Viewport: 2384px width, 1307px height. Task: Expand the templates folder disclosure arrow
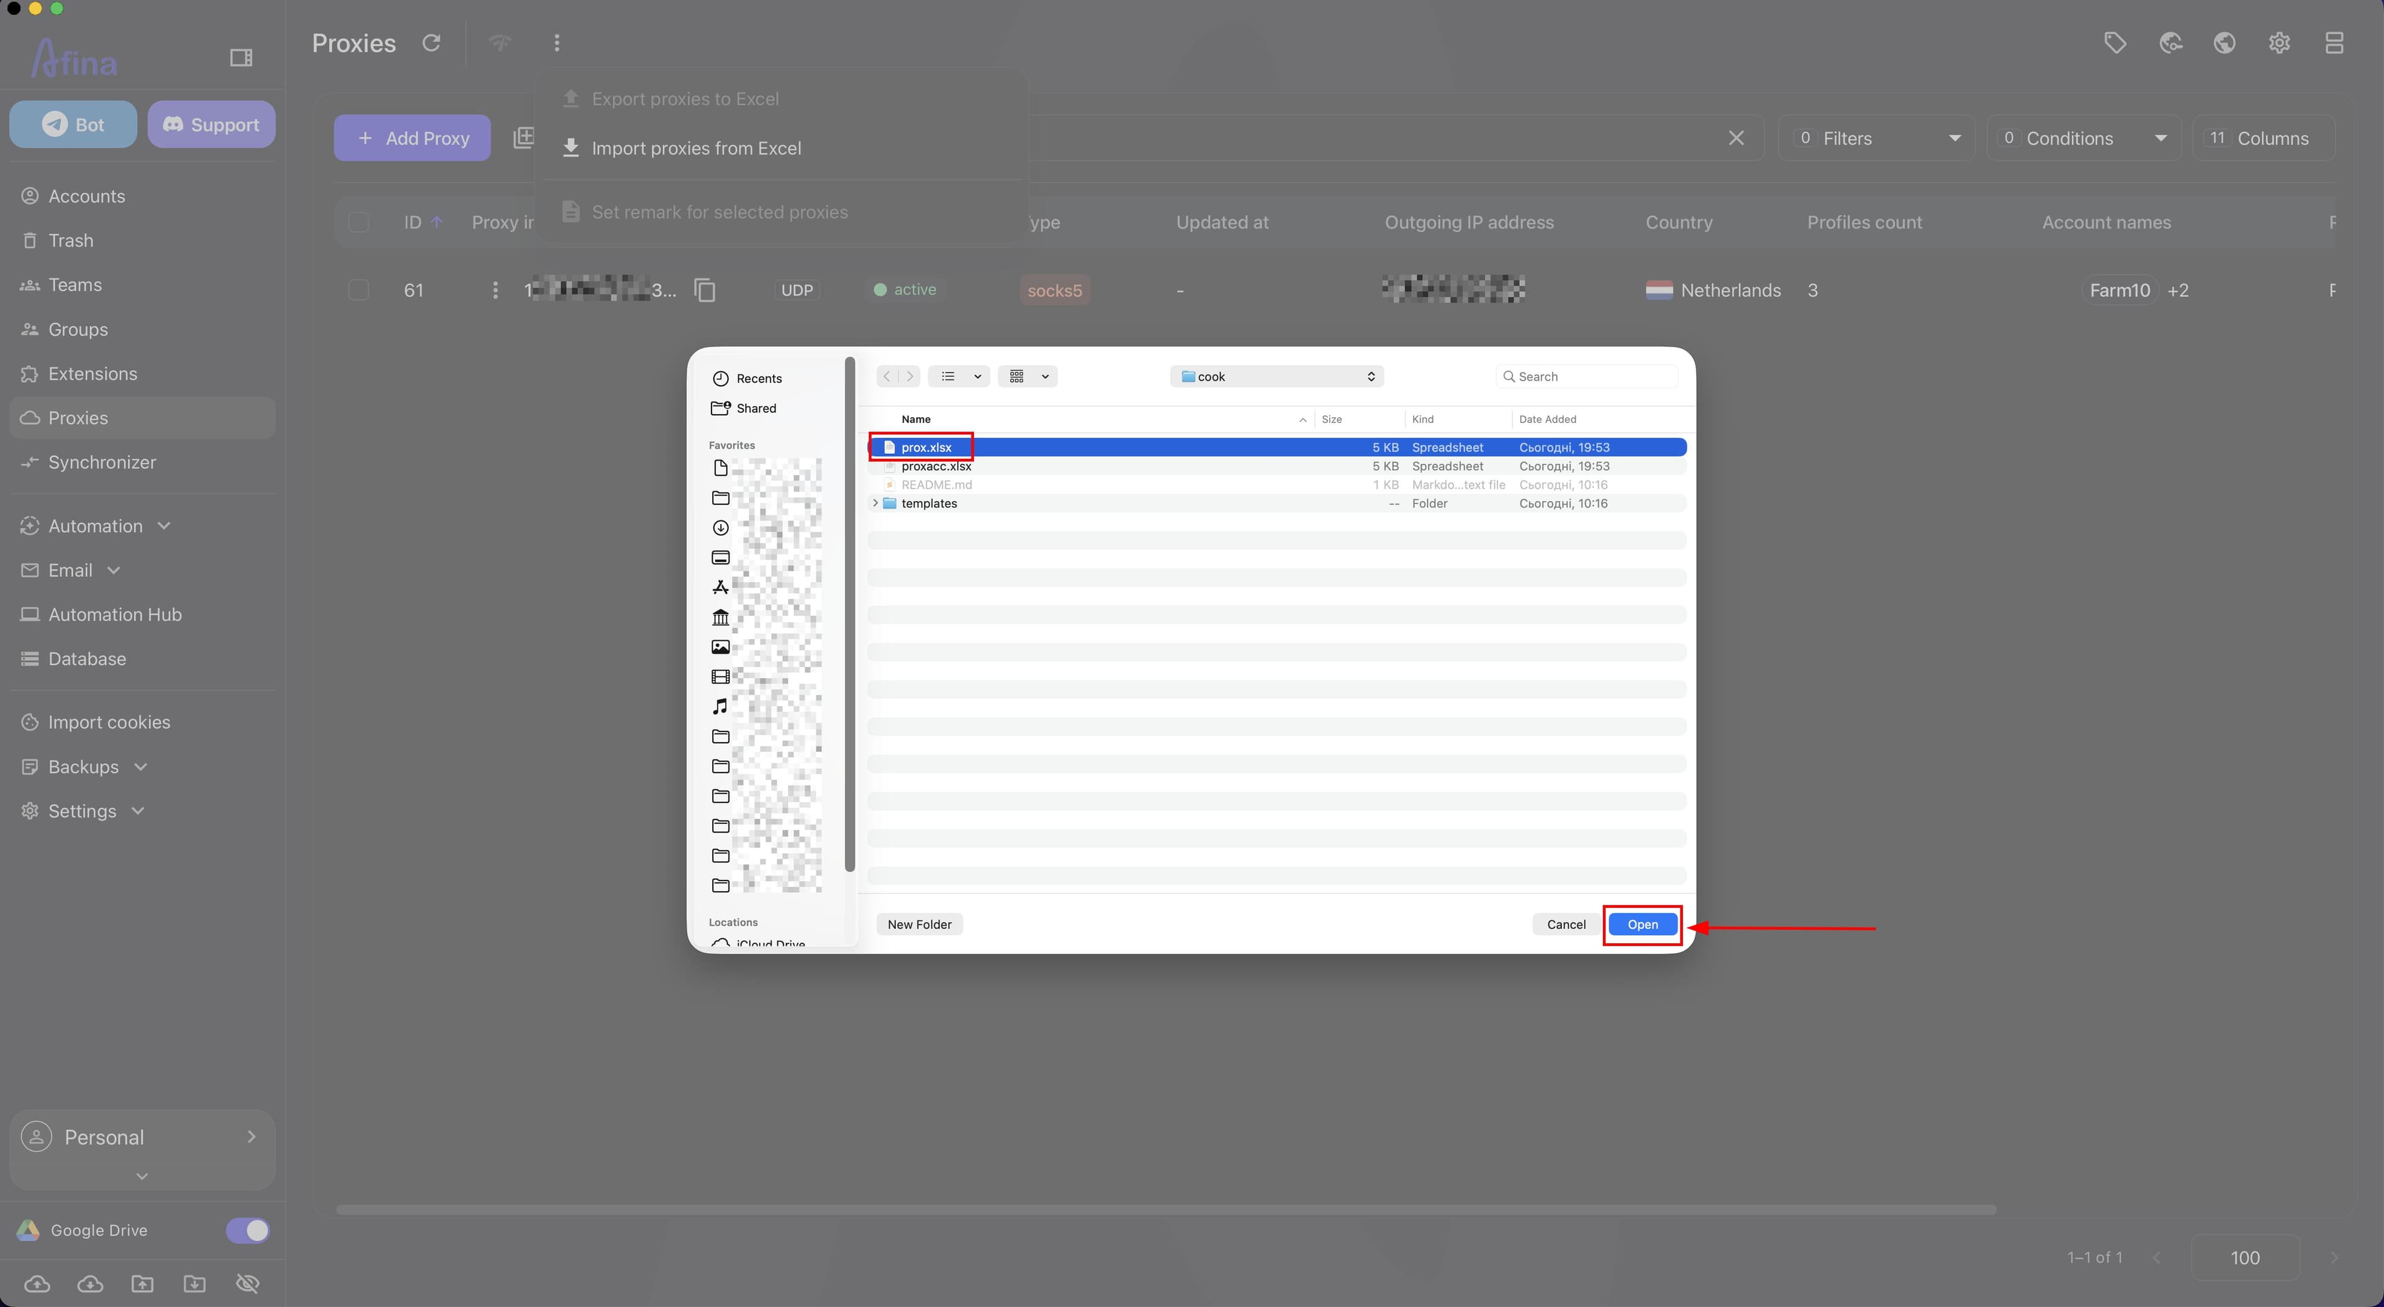pyautogui.click(x=875, y=503)
